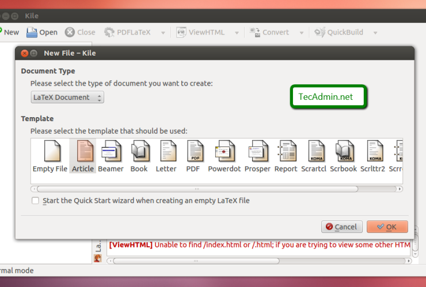The image size is (426, 287).
Task: Click the QuickBuild toolbar button
Action: point(339,32)
